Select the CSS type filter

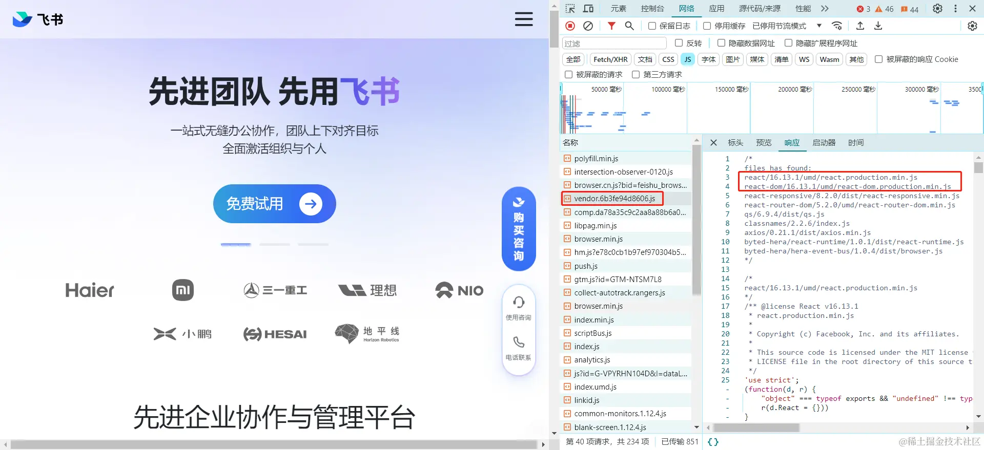pos(668,59)
